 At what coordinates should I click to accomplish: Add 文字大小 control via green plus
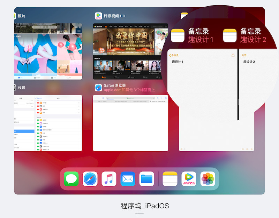[x=38, y=143]
